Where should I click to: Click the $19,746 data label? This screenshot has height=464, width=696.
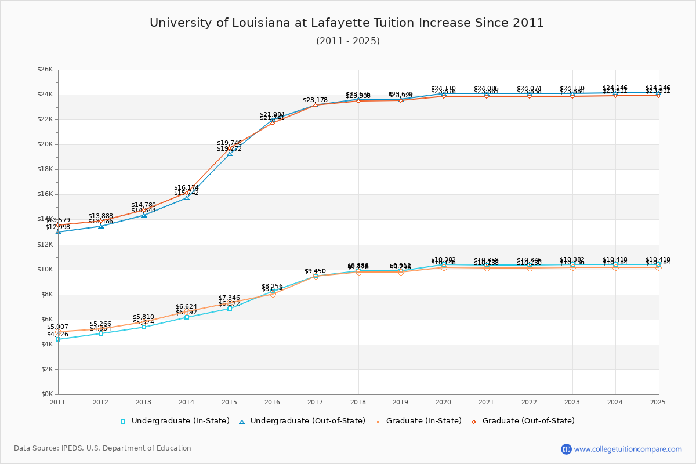pyautogui.click(x=230, y=143)
